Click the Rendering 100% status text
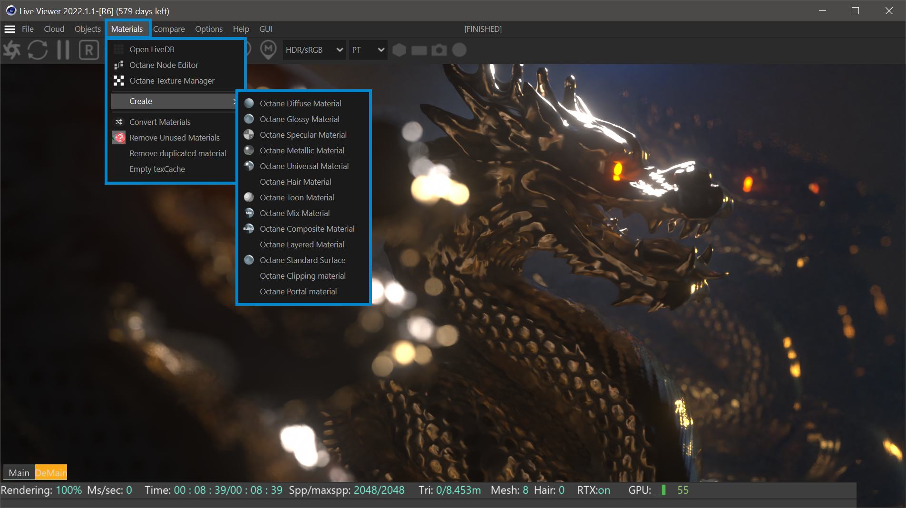 pyautogui.click(x=41, y=490)
